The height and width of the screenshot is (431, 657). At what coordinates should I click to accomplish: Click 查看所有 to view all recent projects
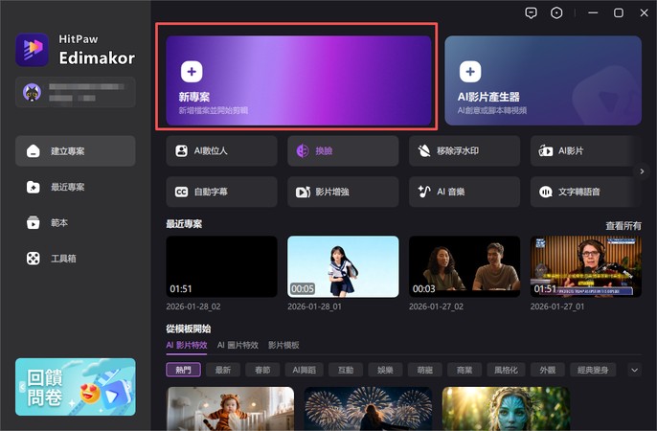tap(623, 226)
